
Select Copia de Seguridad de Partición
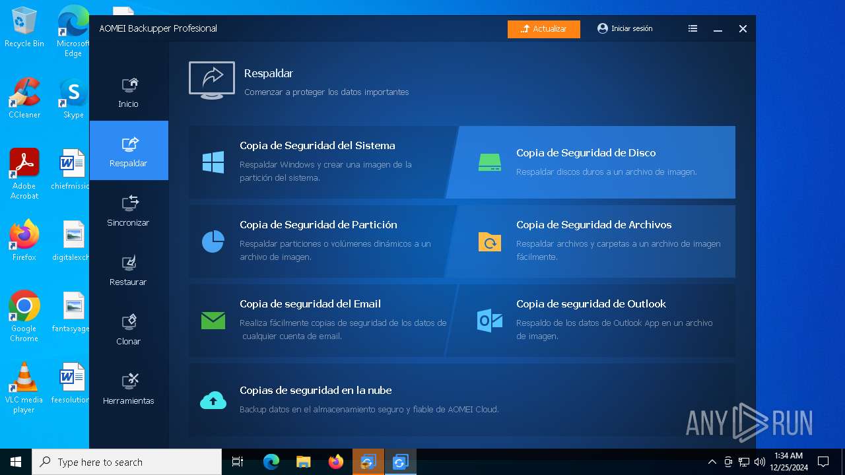pos(320,241)
